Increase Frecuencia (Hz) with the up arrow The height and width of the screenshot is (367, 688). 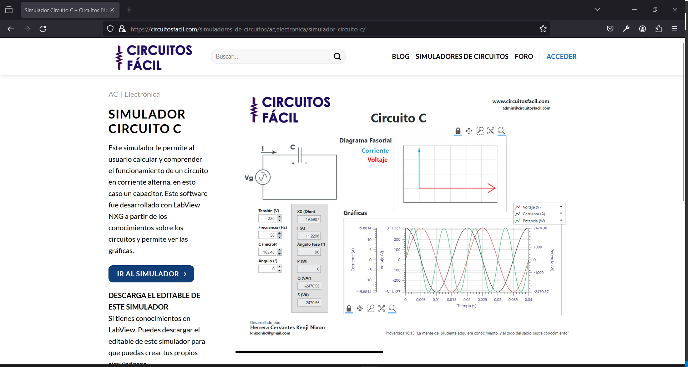coord(279,233)
